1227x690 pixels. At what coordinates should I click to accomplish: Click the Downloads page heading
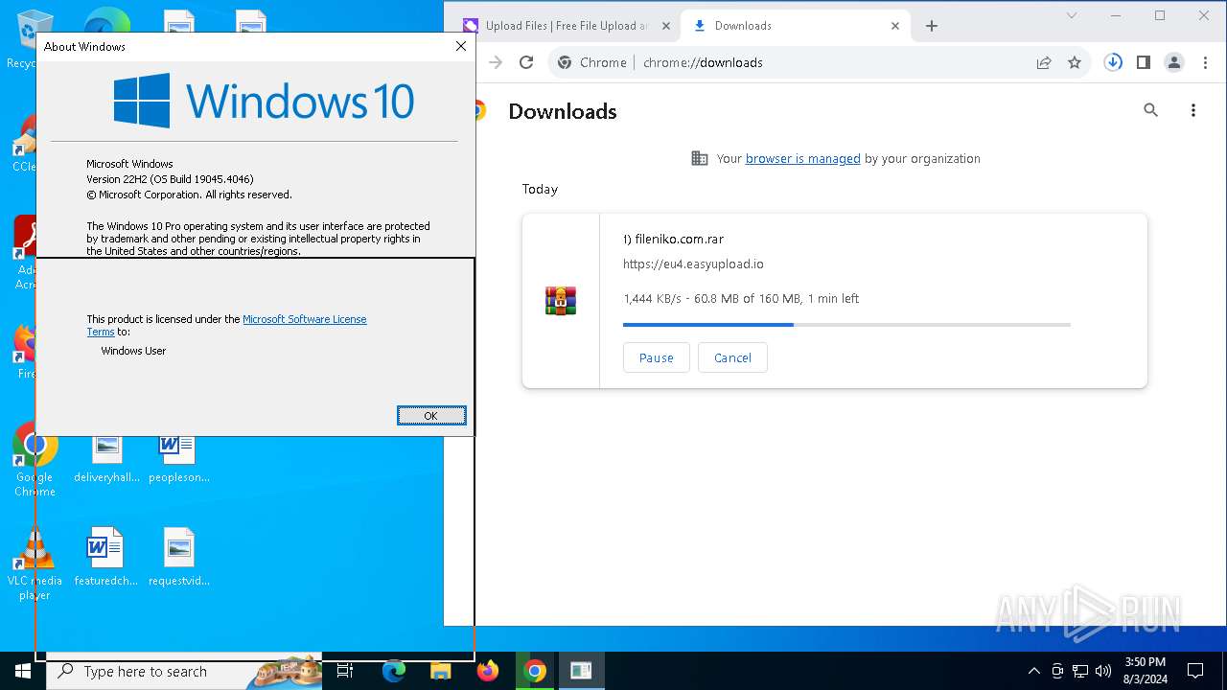563,111
